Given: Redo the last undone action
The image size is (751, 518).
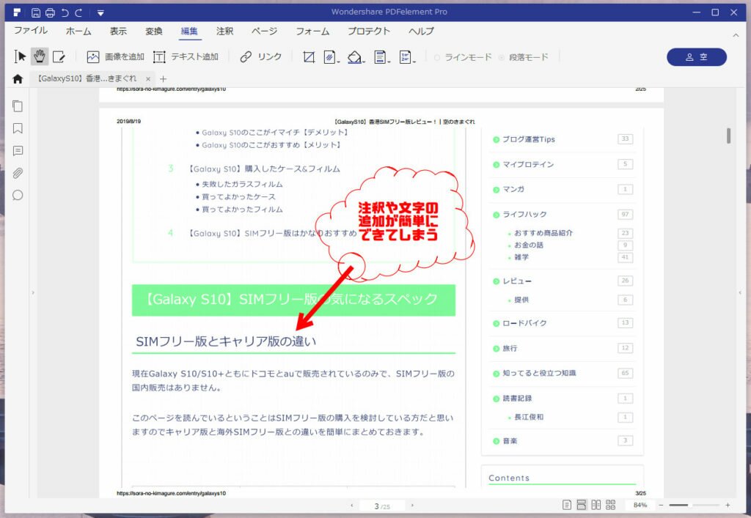Looking at the screenshot, I should (78, 13).
